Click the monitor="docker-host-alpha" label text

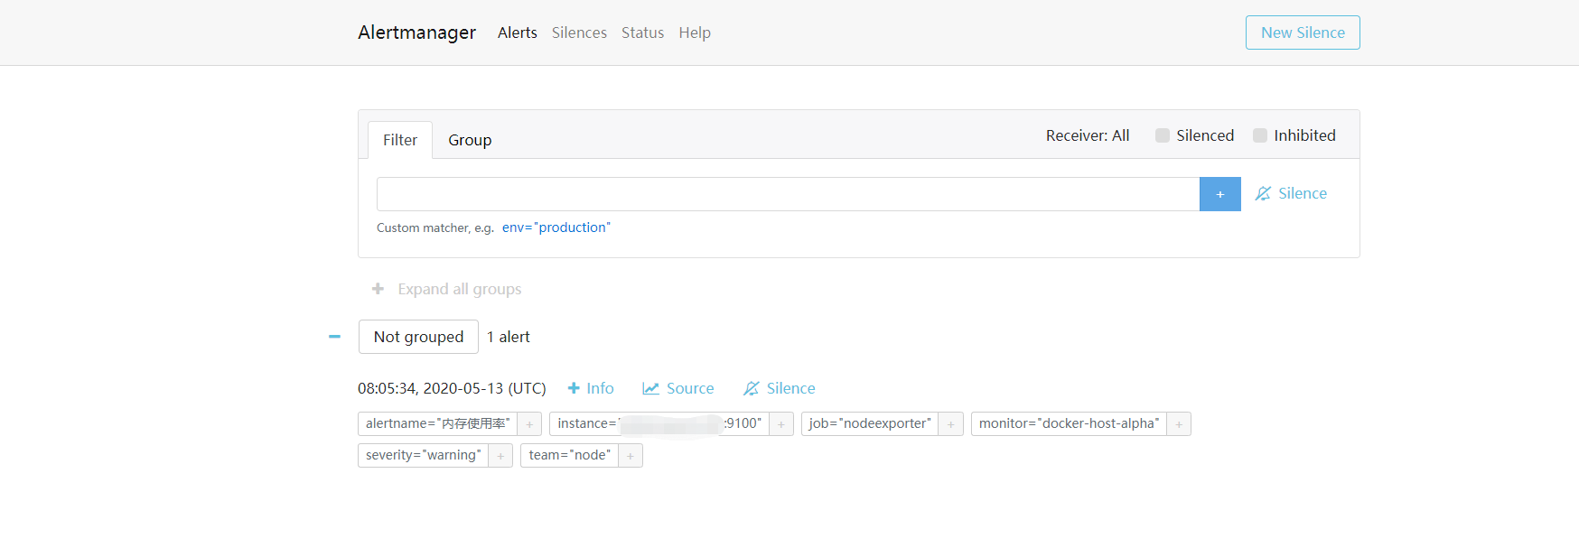(x=1070, y=423)
